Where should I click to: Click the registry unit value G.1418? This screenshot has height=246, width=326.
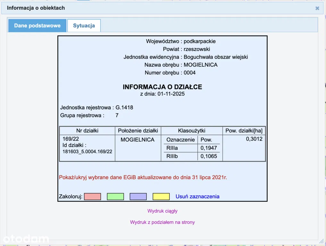point(124,108)
